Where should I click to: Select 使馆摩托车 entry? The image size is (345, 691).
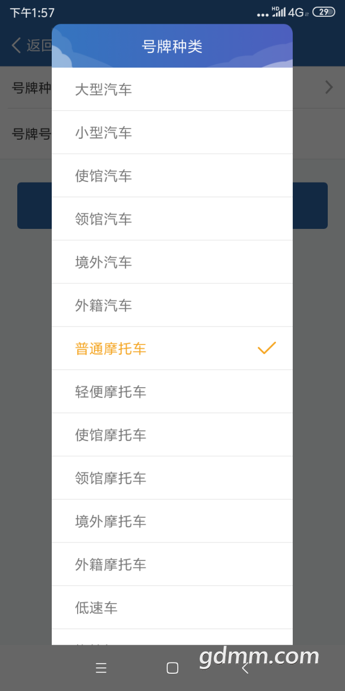pyautogui.click(x=172, y=435)
